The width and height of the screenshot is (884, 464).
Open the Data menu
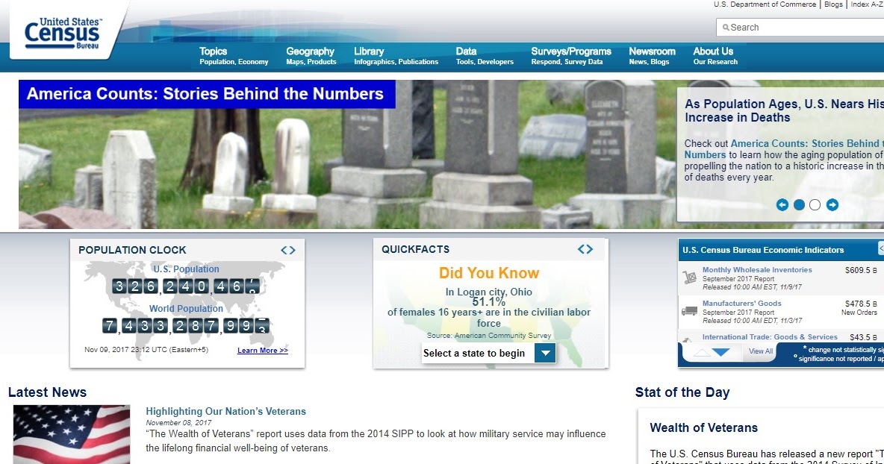(485, 56)
